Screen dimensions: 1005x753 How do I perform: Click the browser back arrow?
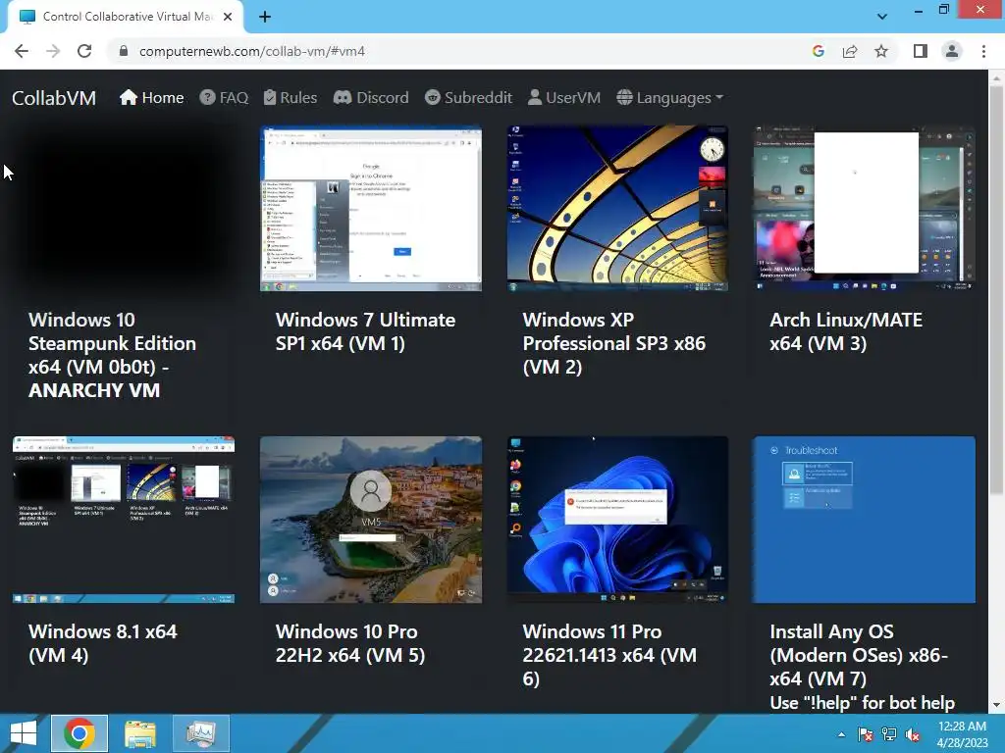point(22,51)
